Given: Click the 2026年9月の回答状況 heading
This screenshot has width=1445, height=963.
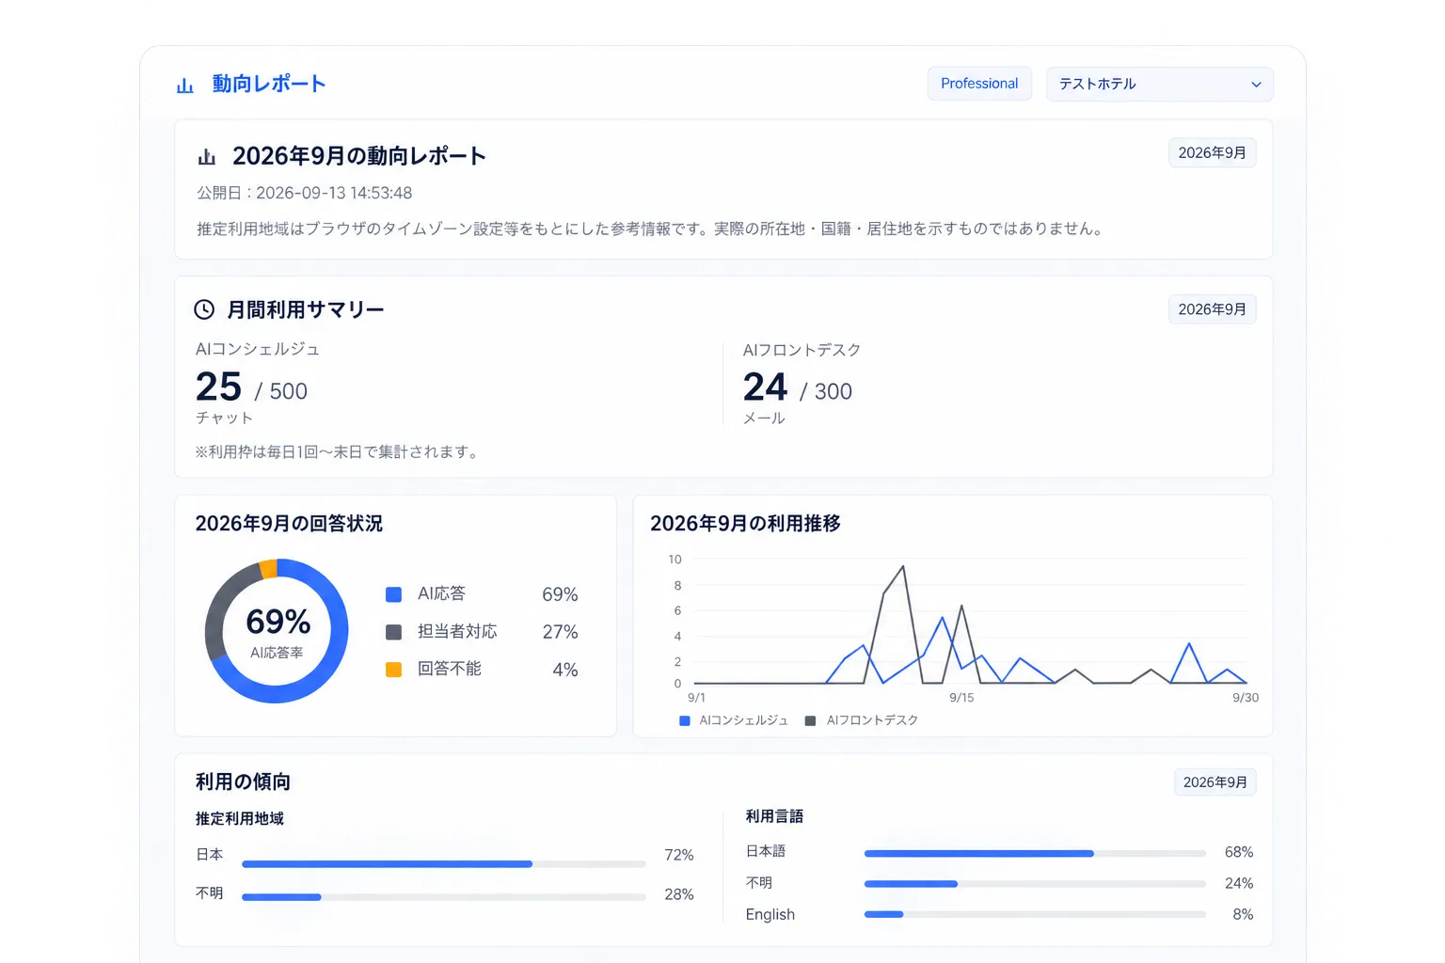Looking at the screenshot, I should tap(289, 524).
